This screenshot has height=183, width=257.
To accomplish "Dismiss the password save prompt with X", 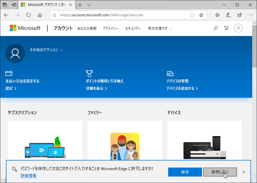I will pyautogui.click(x=244, y=172).
